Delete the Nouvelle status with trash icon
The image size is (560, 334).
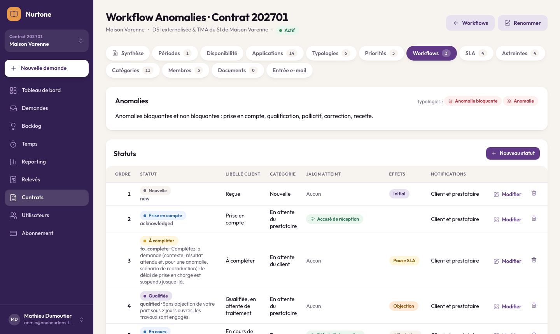(x=534, y=193)
